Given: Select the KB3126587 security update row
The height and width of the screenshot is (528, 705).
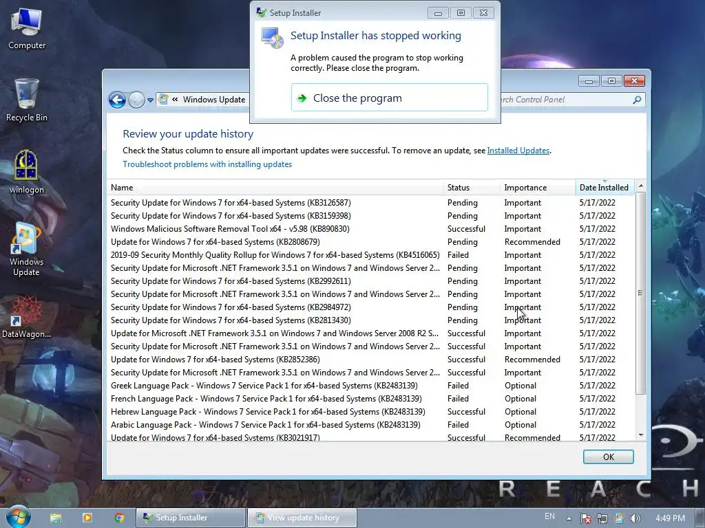Looking at the screenshot, I should tap(371, 203).
